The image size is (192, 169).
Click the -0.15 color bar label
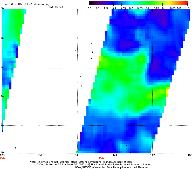coord(155,8)
